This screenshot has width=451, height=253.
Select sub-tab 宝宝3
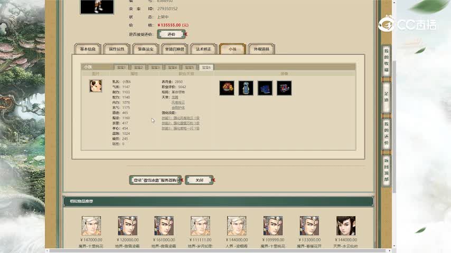pos(155,67)
